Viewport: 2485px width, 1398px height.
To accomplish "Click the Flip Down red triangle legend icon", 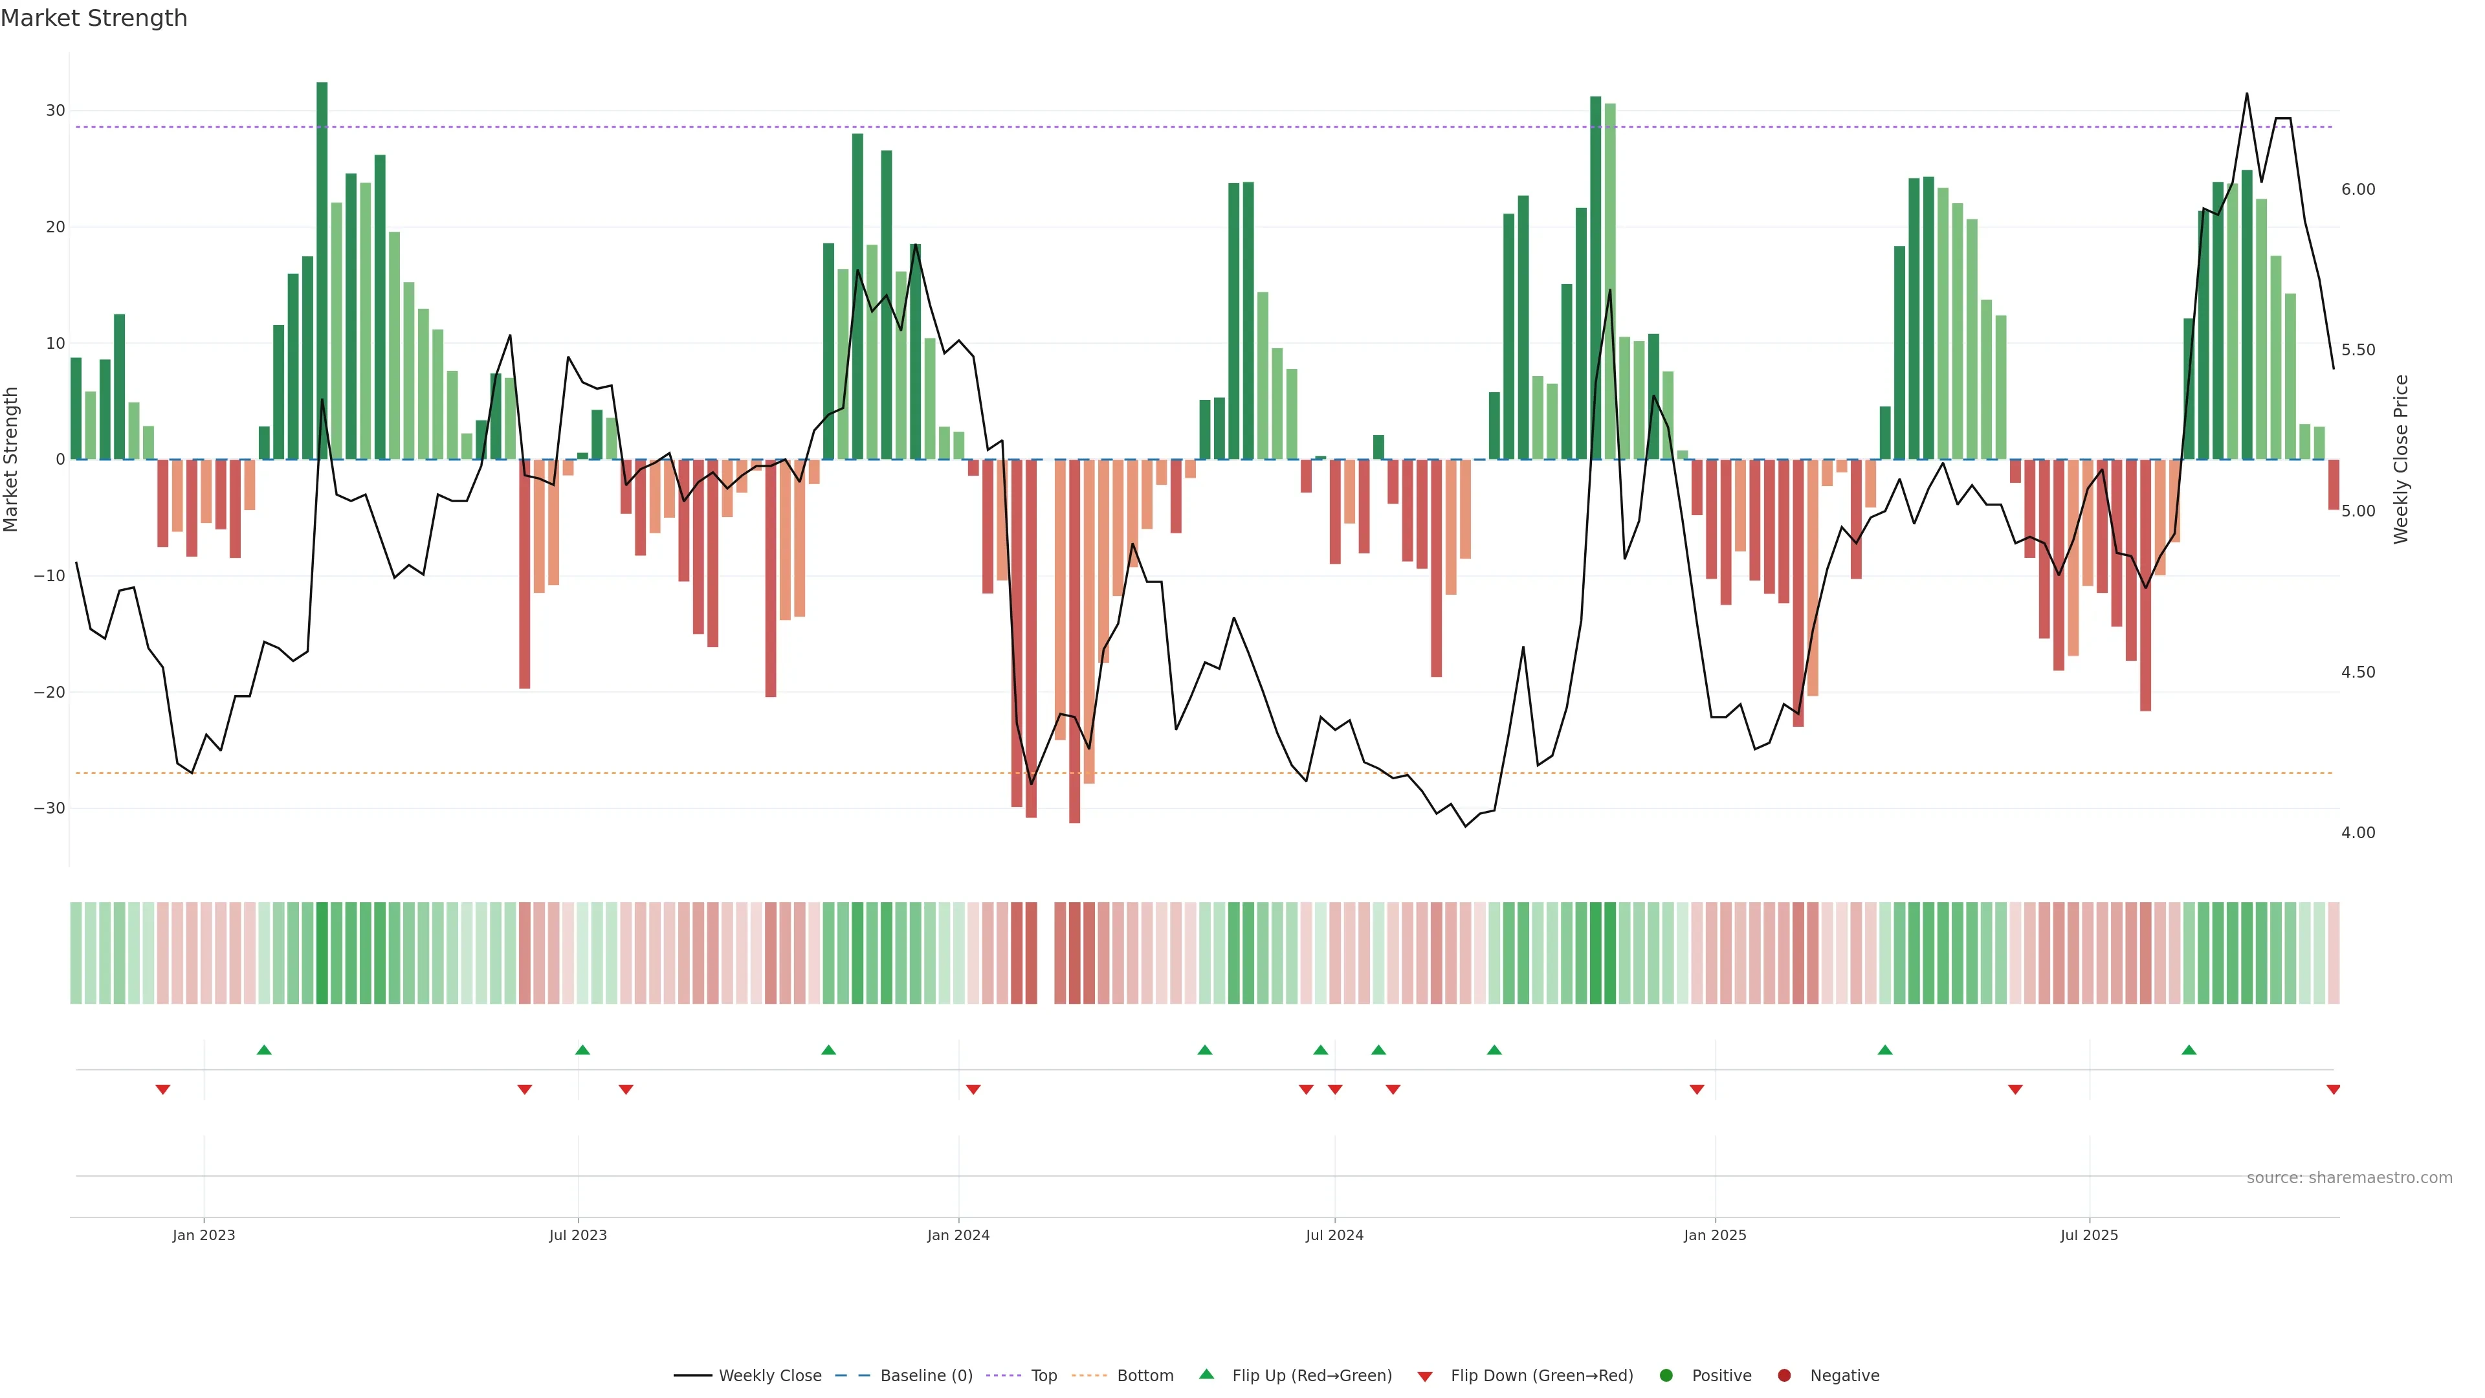I will 1425,1377.
